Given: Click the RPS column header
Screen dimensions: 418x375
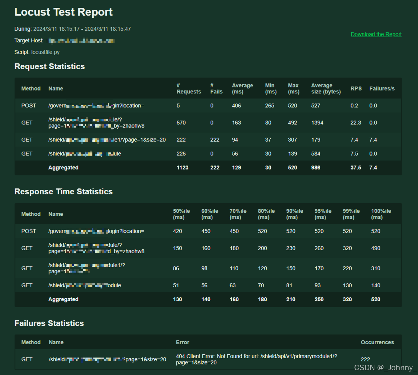Looking at the screenshot, I should point(356,89).
